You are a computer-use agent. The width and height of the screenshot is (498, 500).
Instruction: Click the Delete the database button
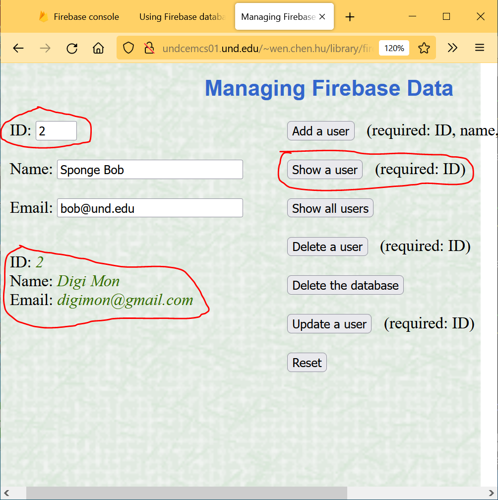345,285
